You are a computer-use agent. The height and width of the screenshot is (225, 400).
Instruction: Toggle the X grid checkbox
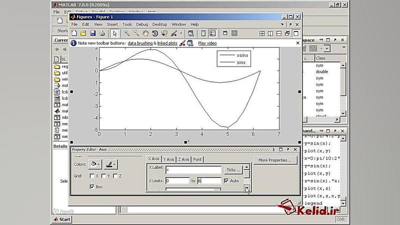pyautogui.click(x=92, y=176)
